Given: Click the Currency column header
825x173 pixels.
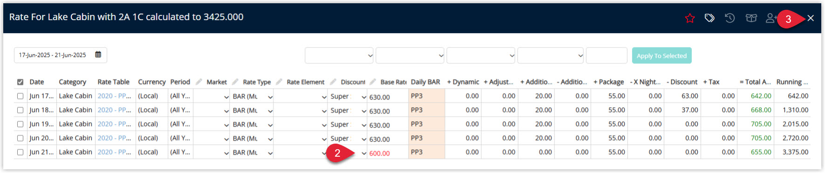Looking at the screenshot, I should pyautogui.click(x=152, y=82).
